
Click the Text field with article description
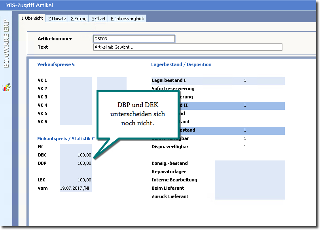coord(187,47)
